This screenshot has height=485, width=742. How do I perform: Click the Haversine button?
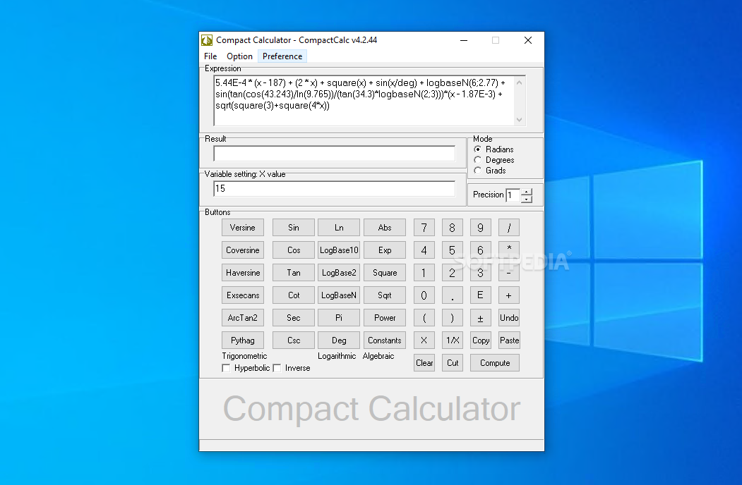point(243,273)
